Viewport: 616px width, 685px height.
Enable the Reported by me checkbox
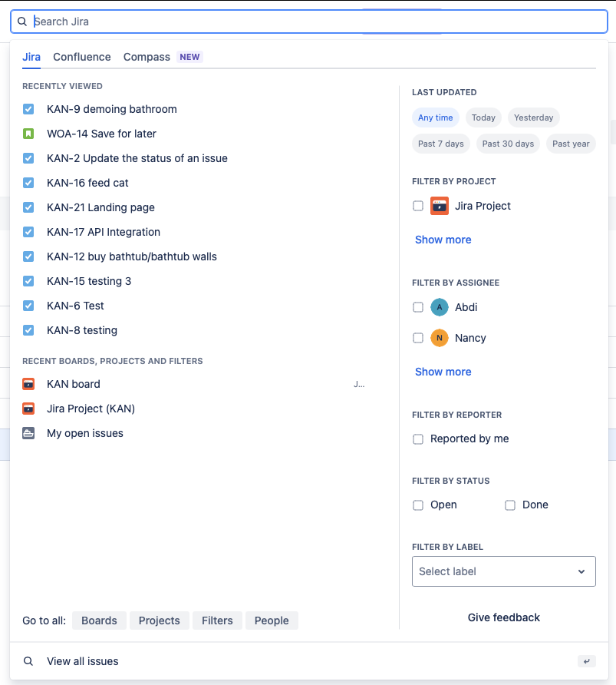point(418,439)
